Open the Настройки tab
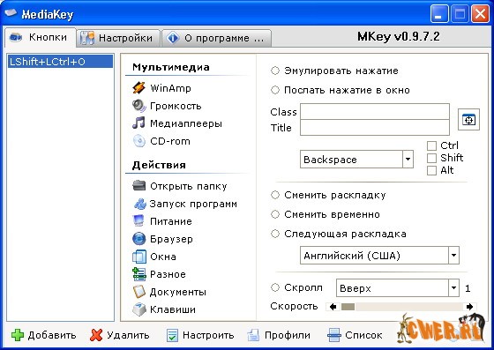This screenshot has width=494, height=350. coord(118,38)
